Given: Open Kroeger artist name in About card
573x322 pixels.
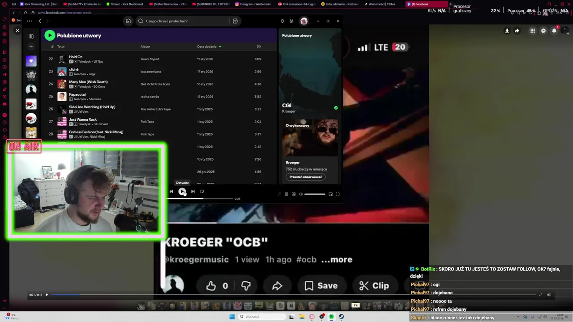Looking at the screenshot, I should 293,162.
